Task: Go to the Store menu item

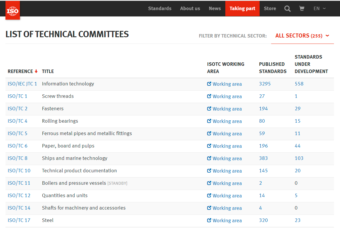Action: tap(270, 9)
